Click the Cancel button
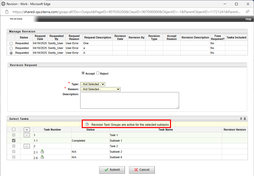The width and height of the screenshot is (254, 176). click(142, 170)
